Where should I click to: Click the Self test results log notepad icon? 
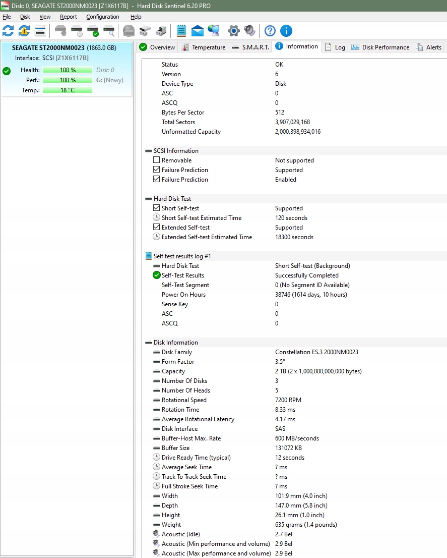(149, 256)
